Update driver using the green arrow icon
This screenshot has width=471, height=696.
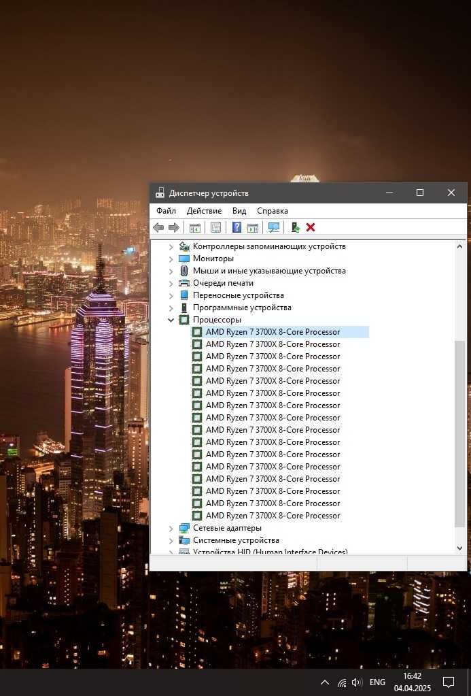(296, 228)
